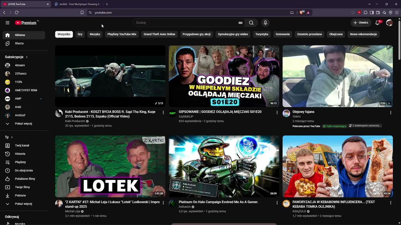Open the LOTEK stand-up video thumbnail
The width and height of the screenshot is (401, 225).
pyautogui.click(x=110, y=166)
